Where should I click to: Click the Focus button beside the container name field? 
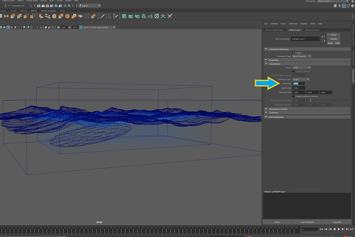point(333,35)
